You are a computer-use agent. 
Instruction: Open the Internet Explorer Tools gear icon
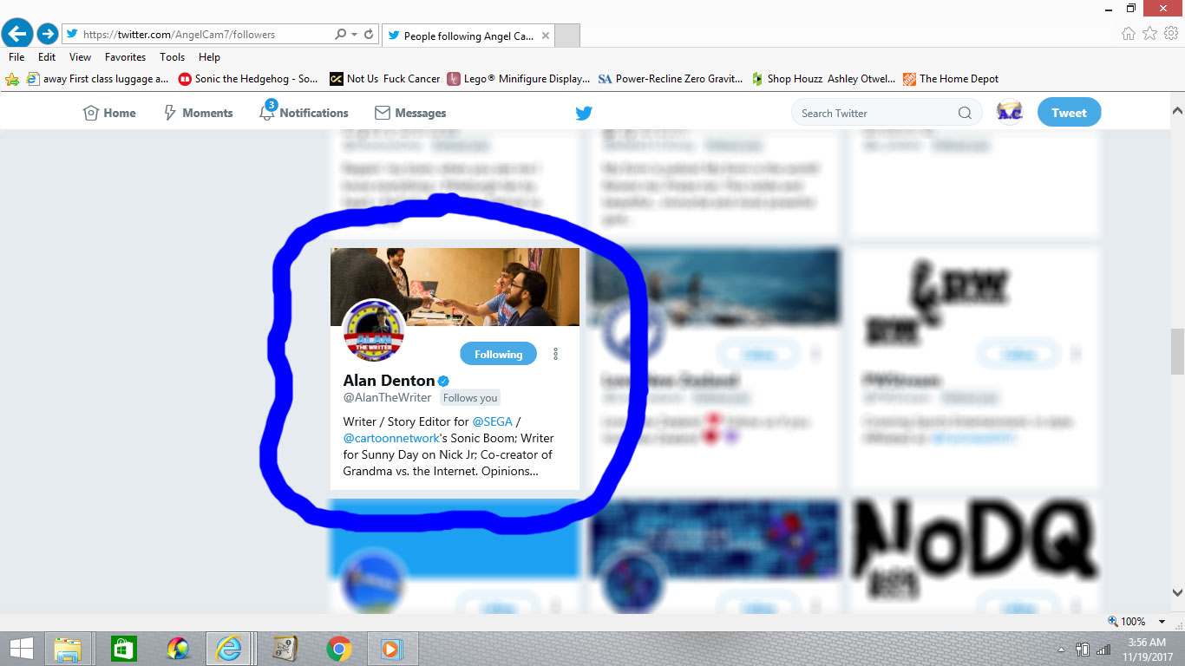click(x=1170, y=34)
